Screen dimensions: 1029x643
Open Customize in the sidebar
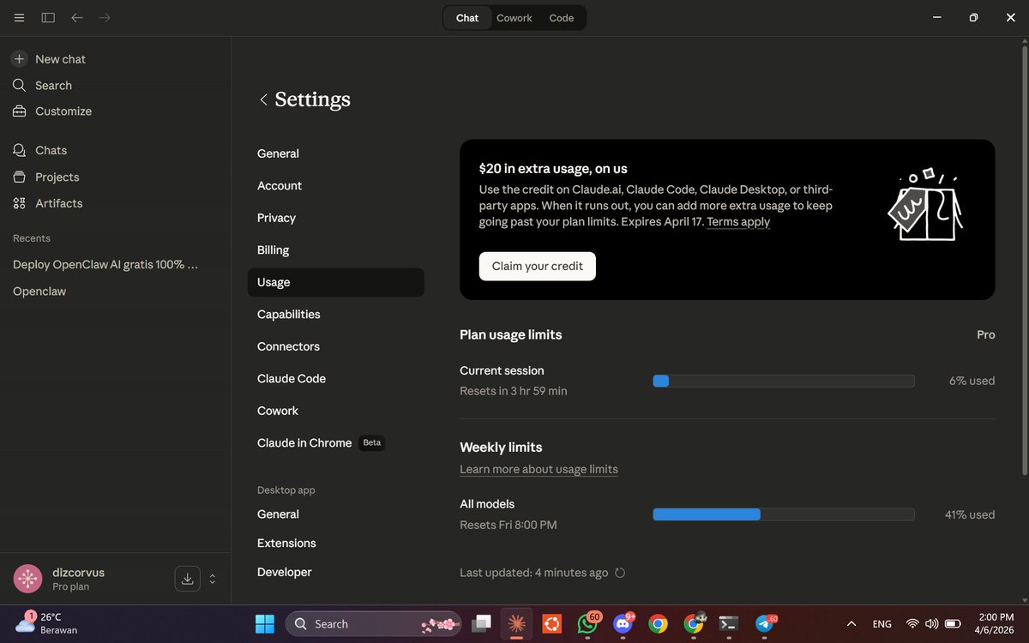point(52,111)
